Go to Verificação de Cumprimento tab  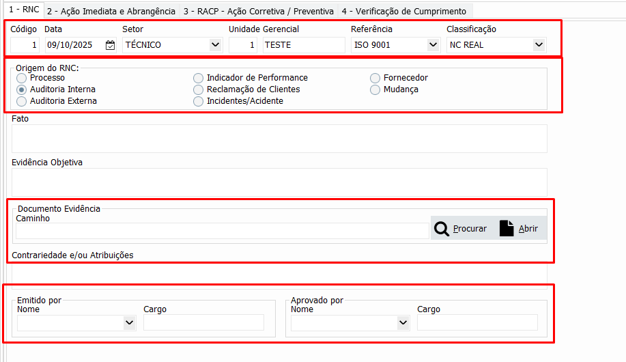403,11
